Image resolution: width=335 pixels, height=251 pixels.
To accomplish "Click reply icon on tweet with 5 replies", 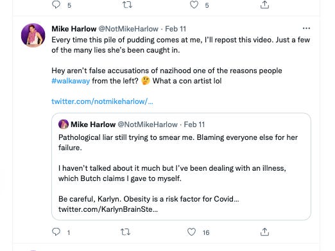I will pyautogui.click(x=56, y=4).
